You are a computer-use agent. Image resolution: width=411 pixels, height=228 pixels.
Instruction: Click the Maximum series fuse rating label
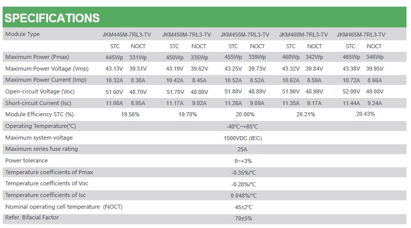[42, 149]
